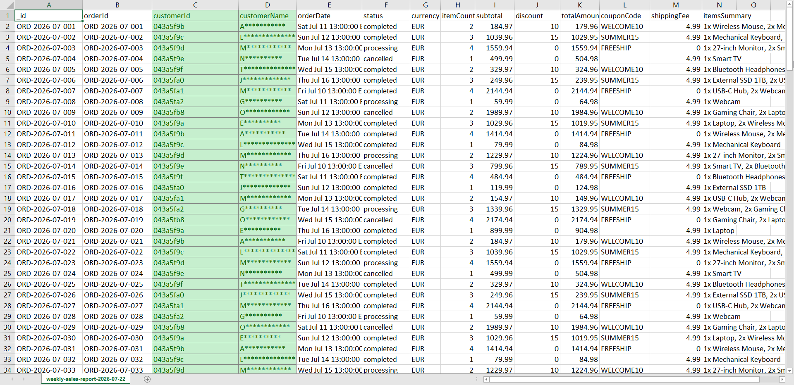Select the currency header cell

pyautogui.click(x=425, y=16)
